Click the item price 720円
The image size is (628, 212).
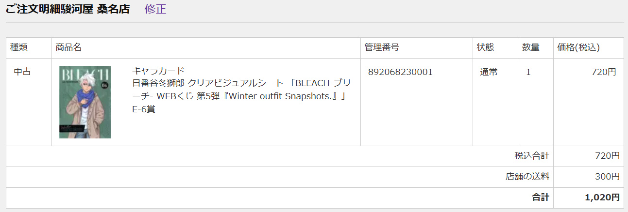[604, 72]
